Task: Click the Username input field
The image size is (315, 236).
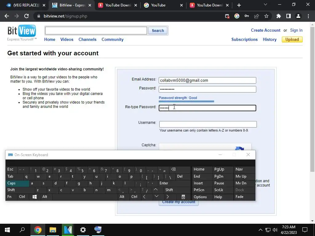Action: 208,124
